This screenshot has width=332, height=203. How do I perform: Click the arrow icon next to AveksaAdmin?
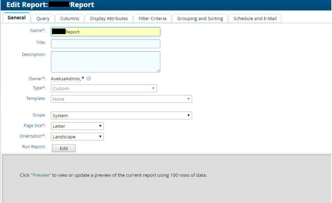coord(83,79)
